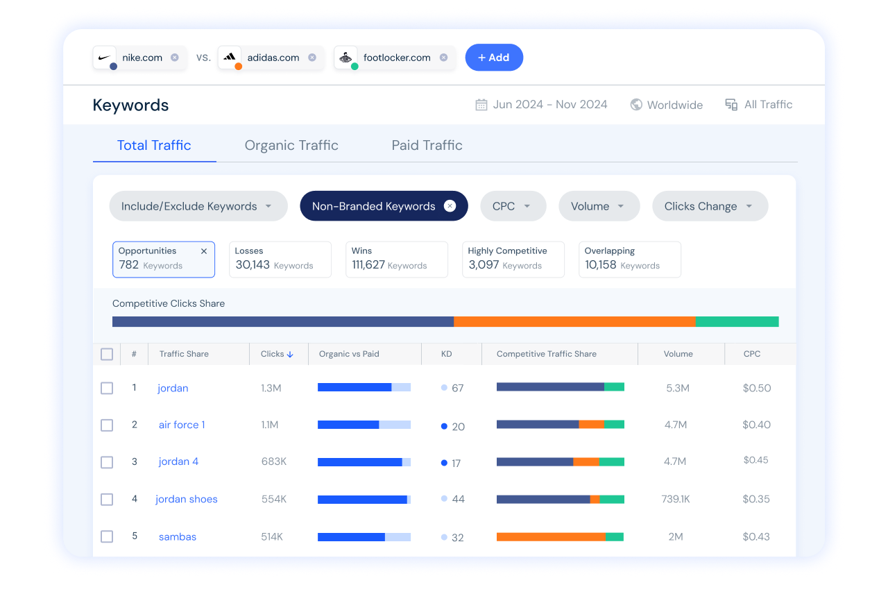Tick the checkbox for the jordan row
The image size is (888, 594).
click(107, 388)
